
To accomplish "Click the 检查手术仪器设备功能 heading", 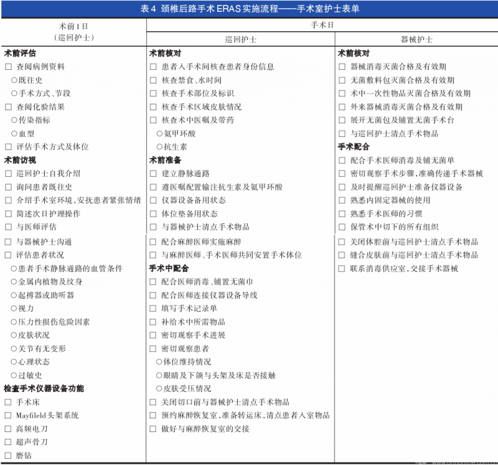I will point(44,389).
